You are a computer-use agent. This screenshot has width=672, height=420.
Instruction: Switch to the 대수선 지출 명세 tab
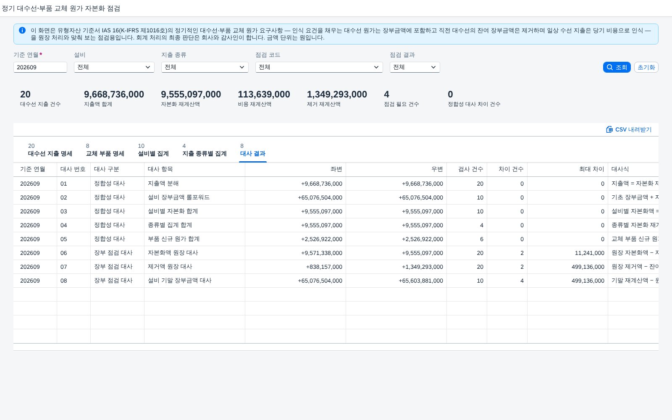pos(50,150)
